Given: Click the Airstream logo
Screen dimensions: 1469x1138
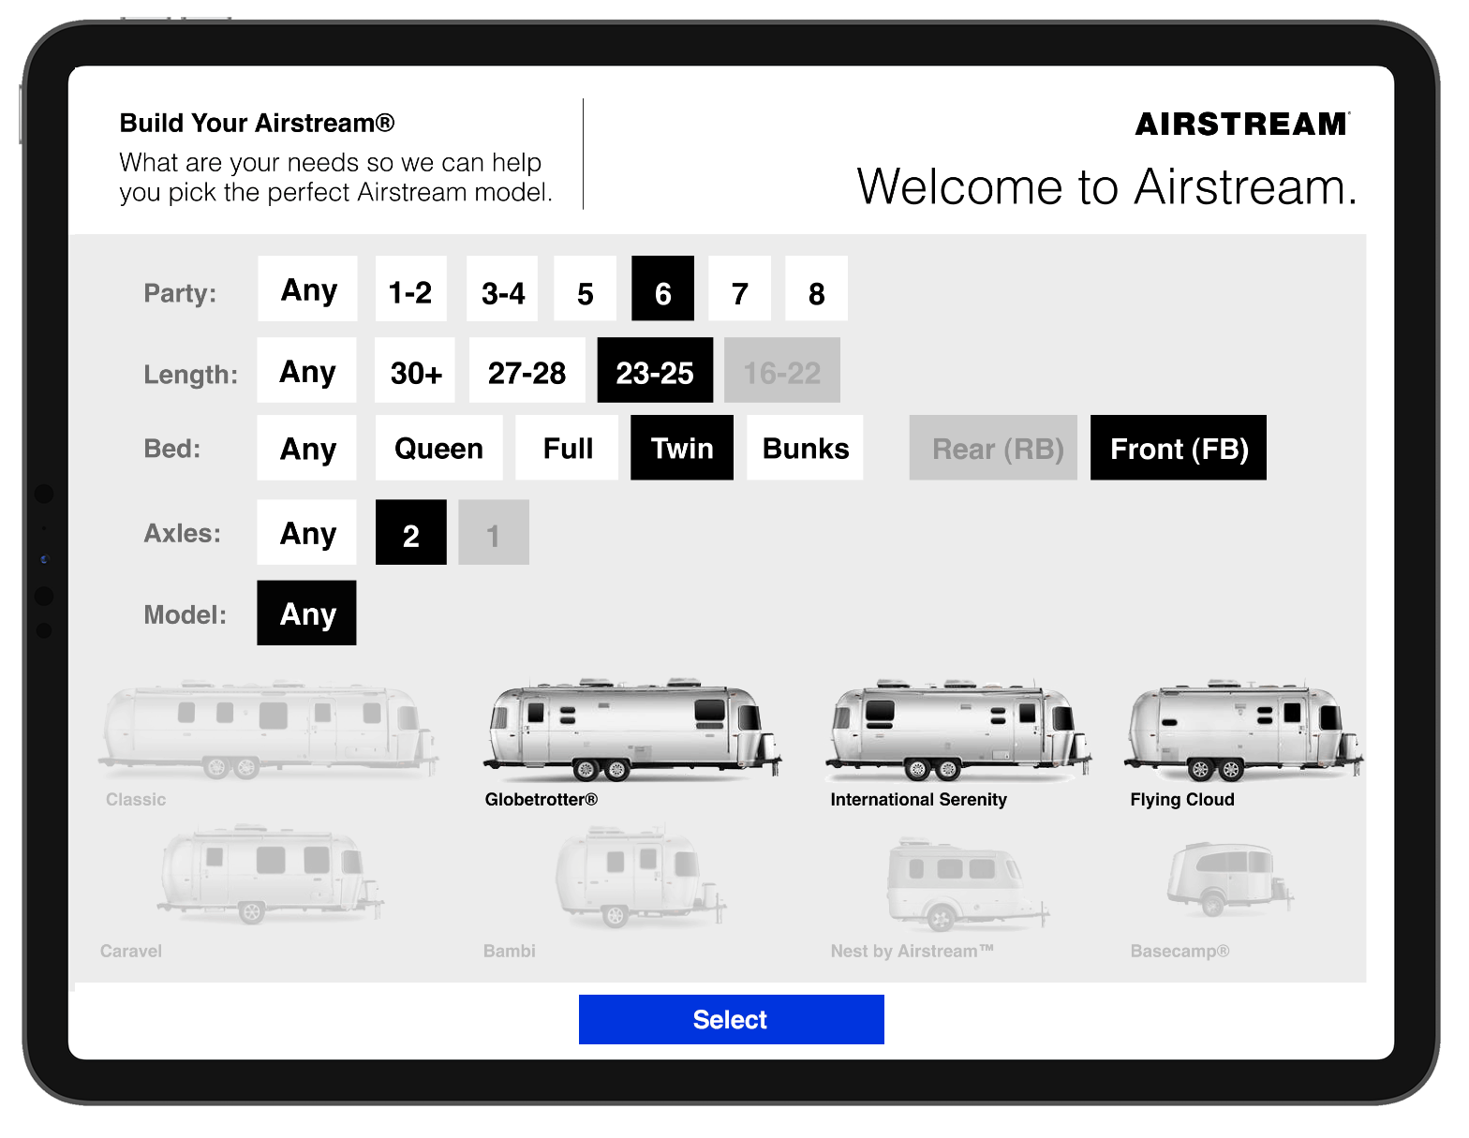Looking at the screenshot, I should [1242, 124].
